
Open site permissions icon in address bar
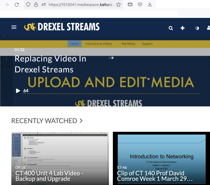pos(44,4)
